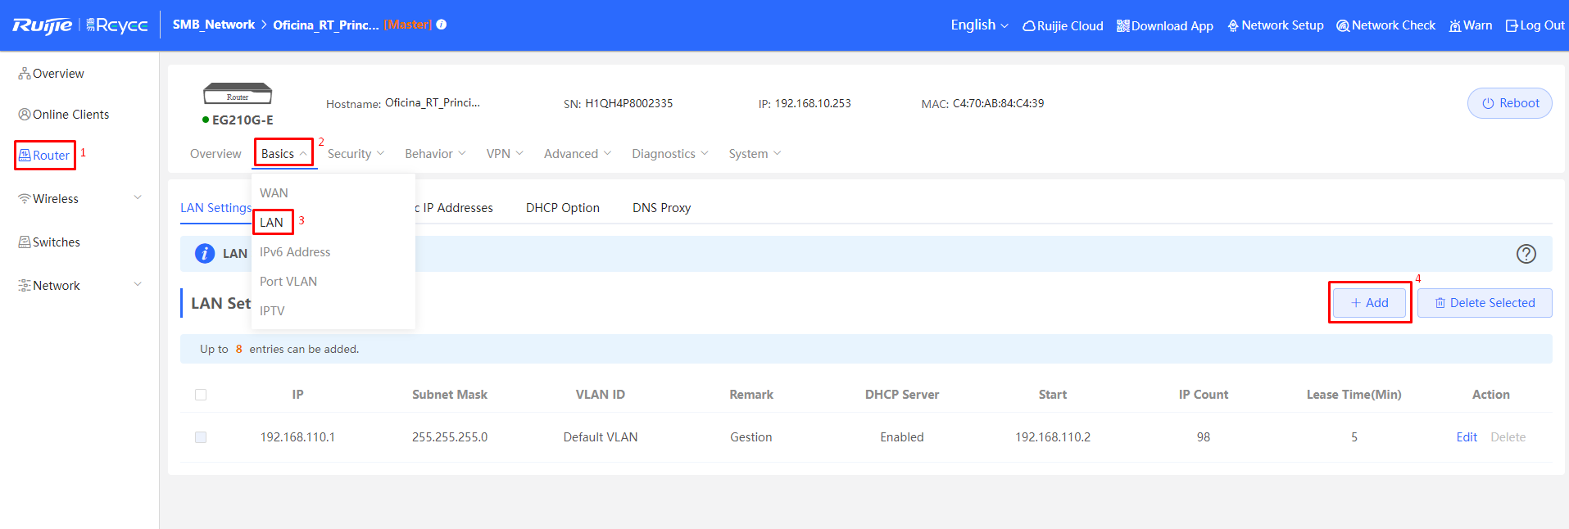Click the power icon in Reboot

(1488, 103)
